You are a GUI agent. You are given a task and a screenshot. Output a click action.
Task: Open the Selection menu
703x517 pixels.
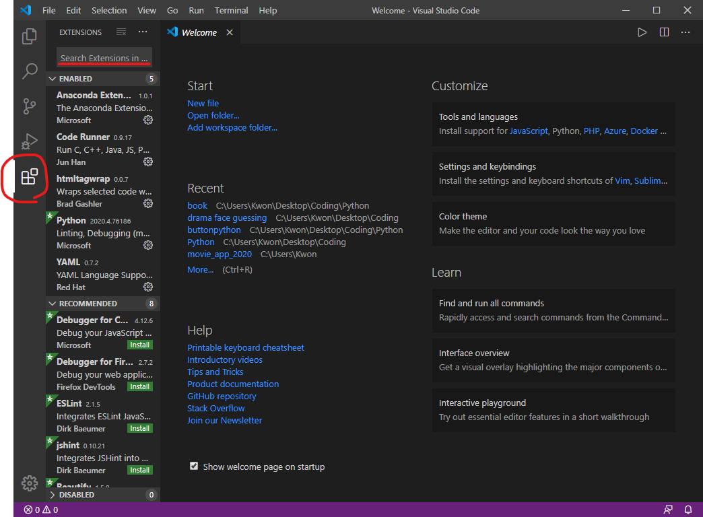[x=109, y=10]
